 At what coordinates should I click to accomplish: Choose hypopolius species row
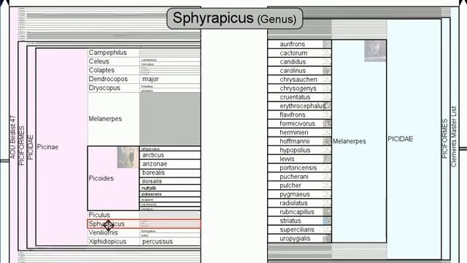click(x=300, y=150)
